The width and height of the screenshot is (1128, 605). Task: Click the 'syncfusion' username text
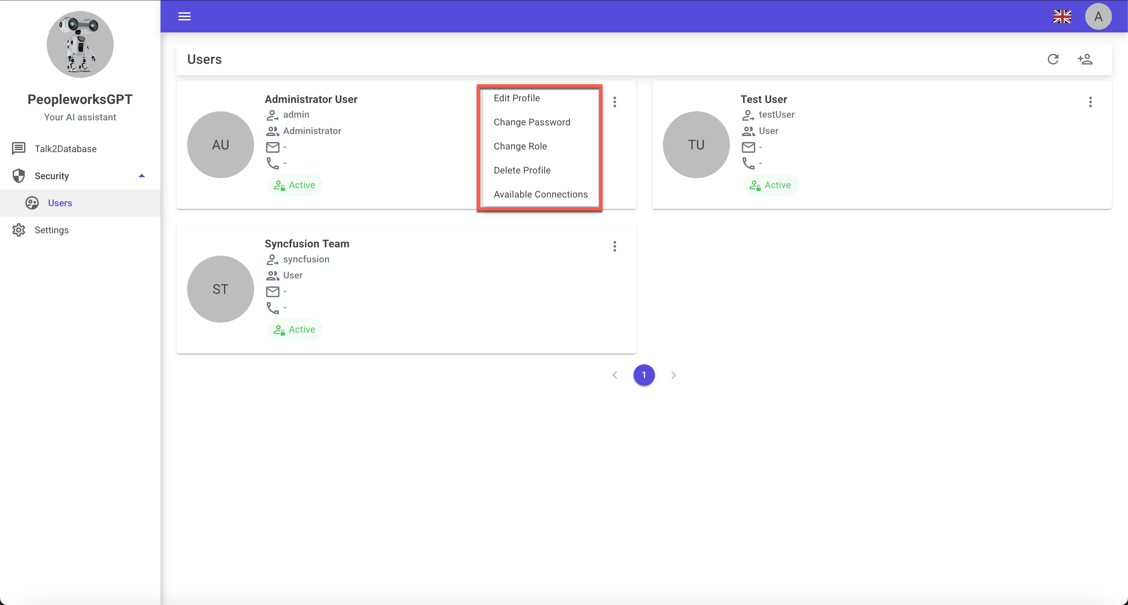(x=306, y=259)
